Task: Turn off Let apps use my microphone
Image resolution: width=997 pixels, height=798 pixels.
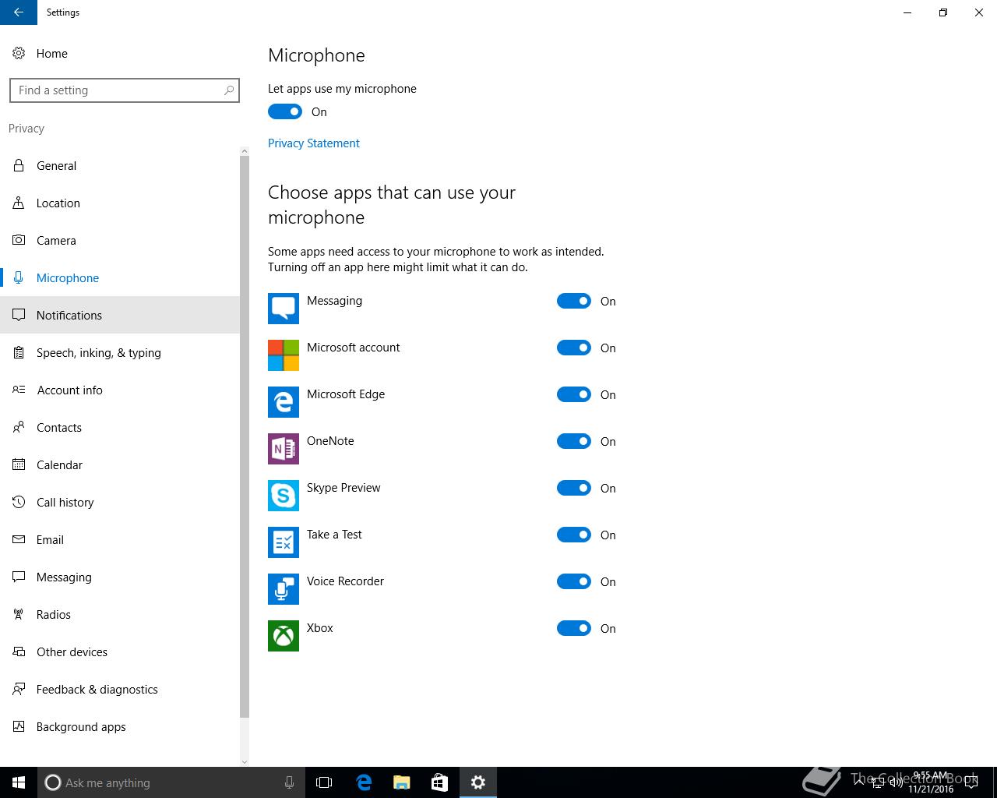Action: coord(285,111)
